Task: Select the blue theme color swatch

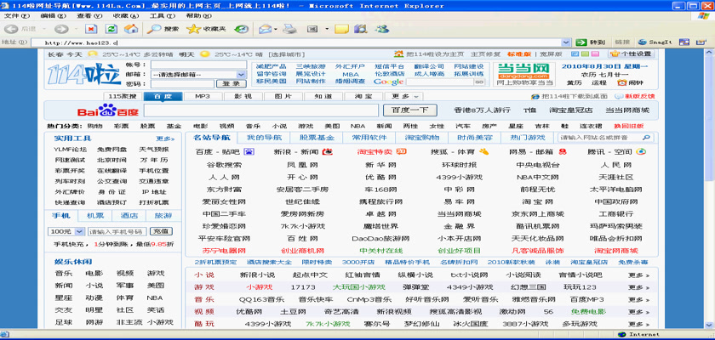Action: tap(575, 54)
